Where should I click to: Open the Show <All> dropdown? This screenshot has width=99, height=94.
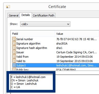45,24
